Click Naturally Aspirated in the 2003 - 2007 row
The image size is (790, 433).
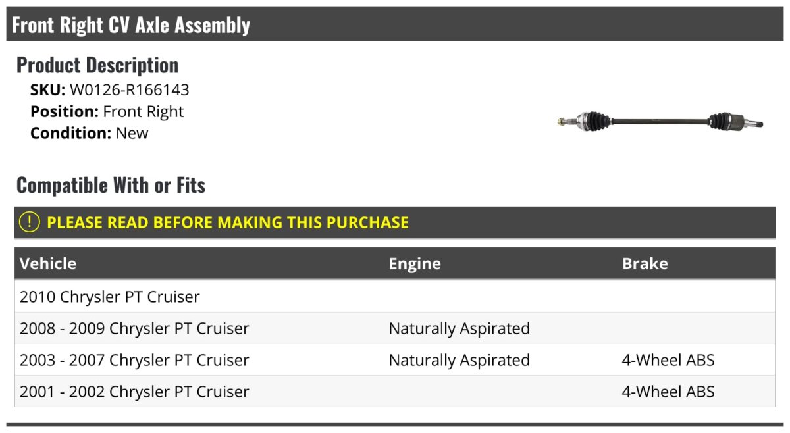[x=459, y=360]
